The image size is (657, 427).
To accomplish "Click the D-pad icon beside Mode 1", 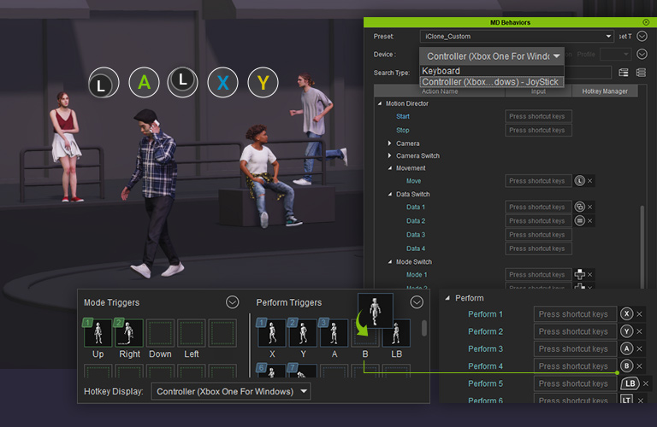I will click(579, 275).
